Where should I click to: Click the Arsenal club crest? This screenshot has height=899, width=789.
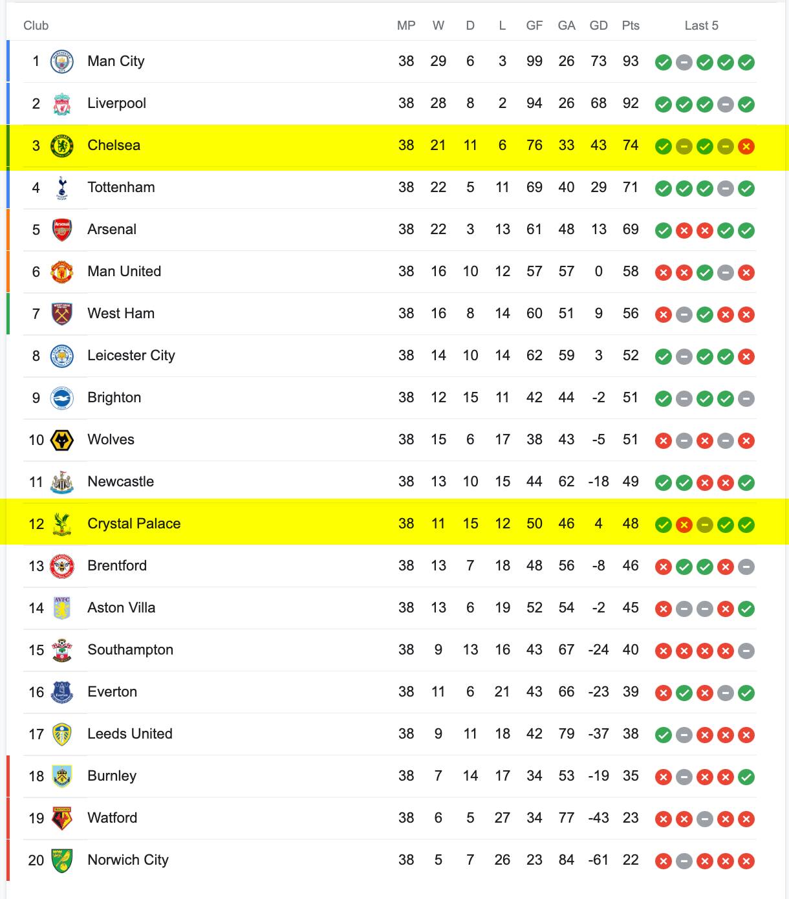[62, 230]
